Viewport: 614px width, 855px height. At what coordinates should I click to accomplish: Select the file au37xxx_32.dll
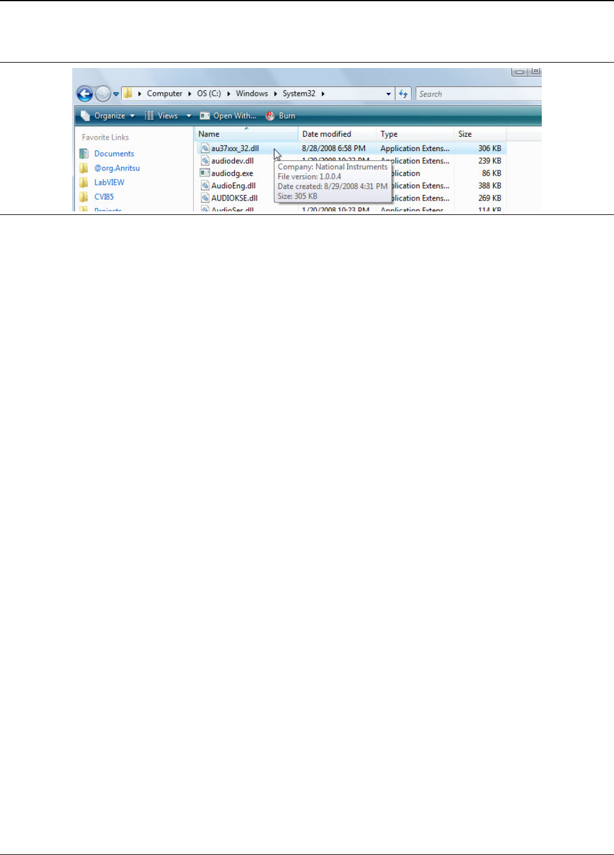(235, 148)
